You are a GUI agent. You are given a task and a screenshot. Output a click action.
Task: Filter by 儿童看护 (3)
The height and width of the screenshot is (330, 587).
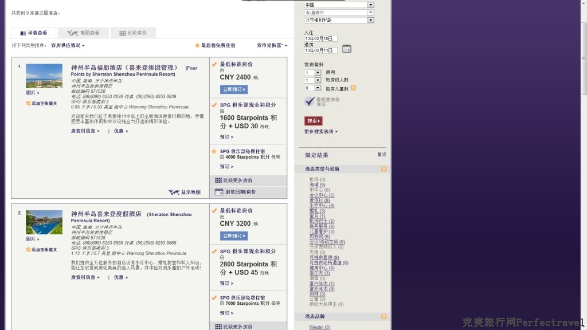(x=322, y=231)
